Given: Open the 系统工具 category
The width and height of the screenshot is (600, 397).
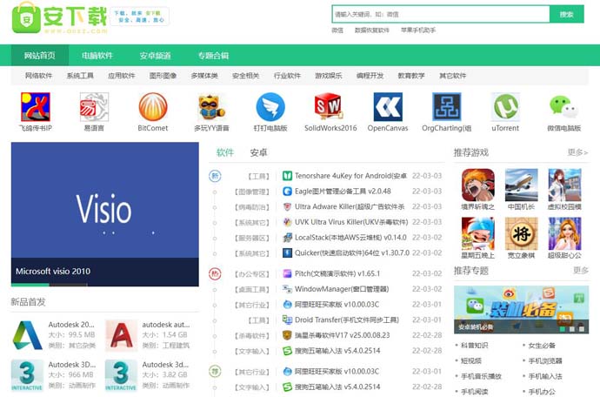Looking at the screenshot, I should pos(80,76).
